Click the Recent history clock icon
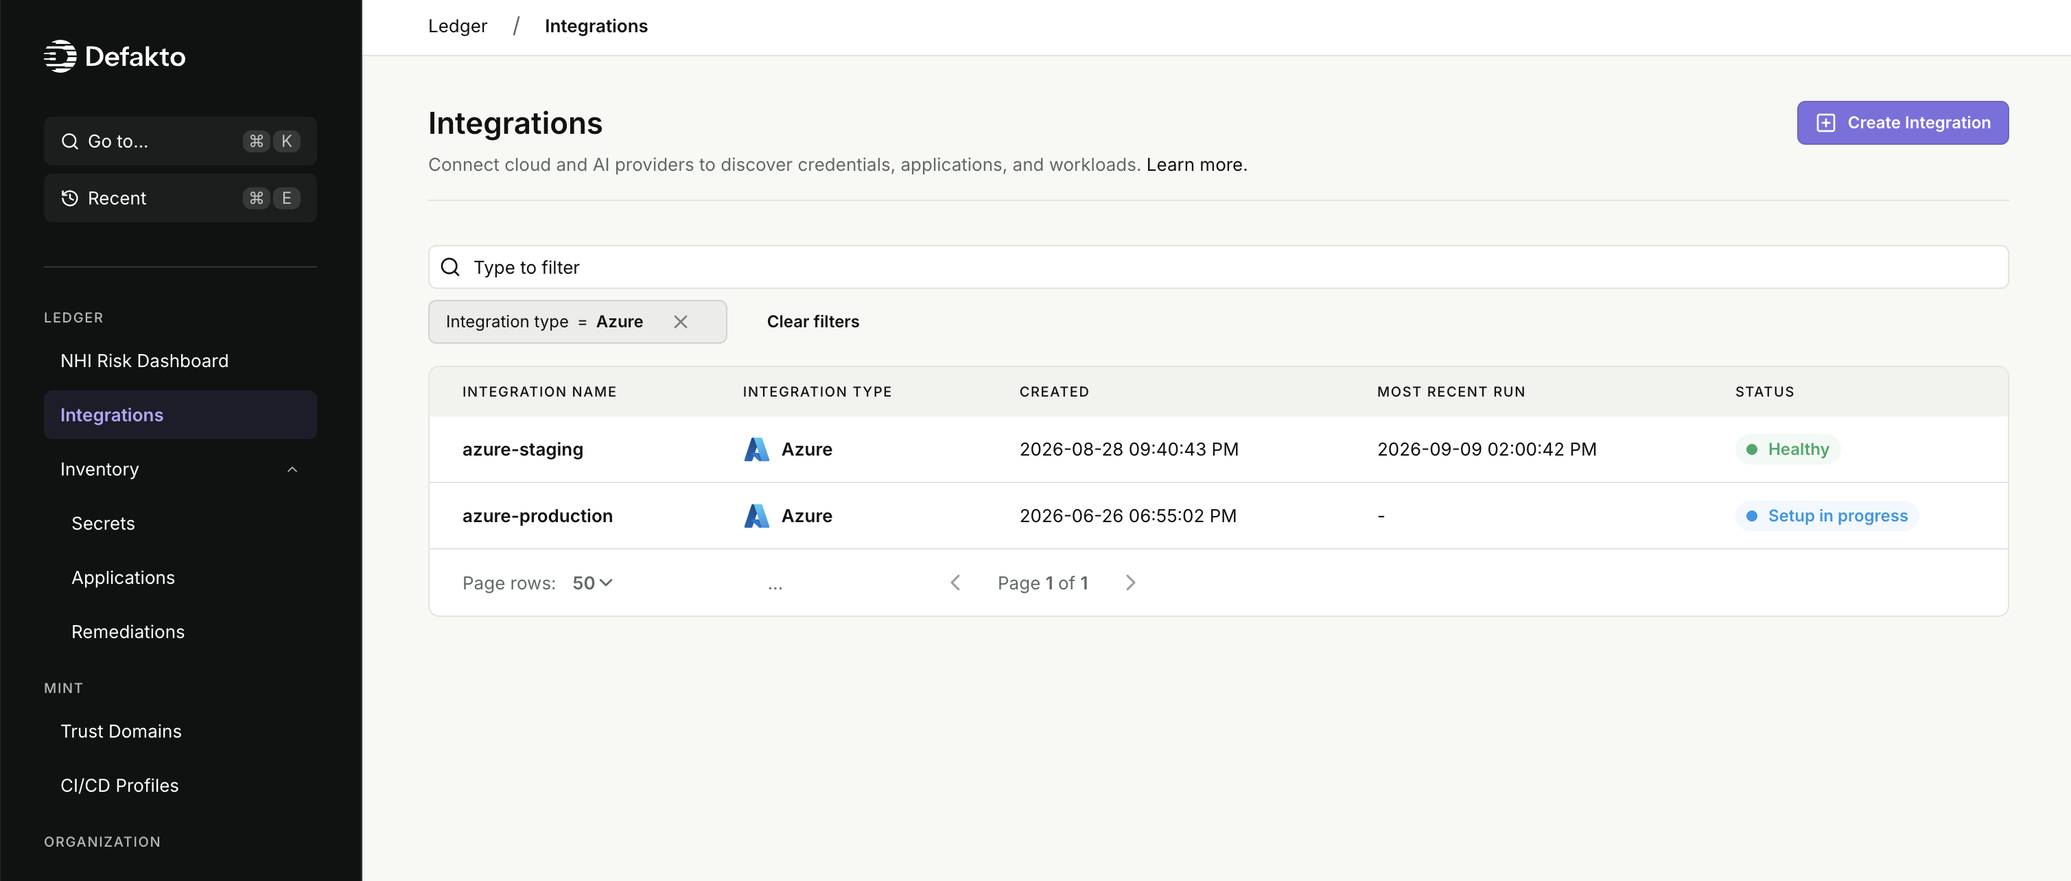The height and width of the screenshot is (881, 2071). coord(70,198)
